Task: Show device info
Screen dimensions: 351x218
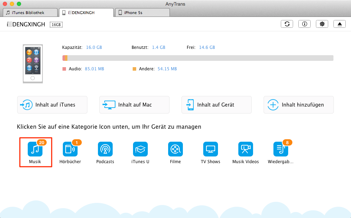Action: pyautogui.click(x=304, y=24)
